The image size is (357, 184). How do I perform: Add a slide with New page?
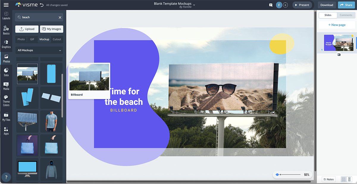[337, 25]
